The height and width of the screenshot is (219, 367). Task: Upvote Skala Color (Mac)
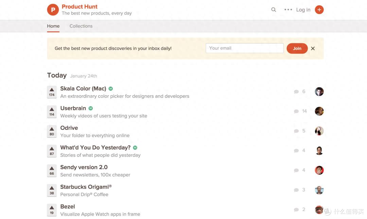(x=52, y=92)
